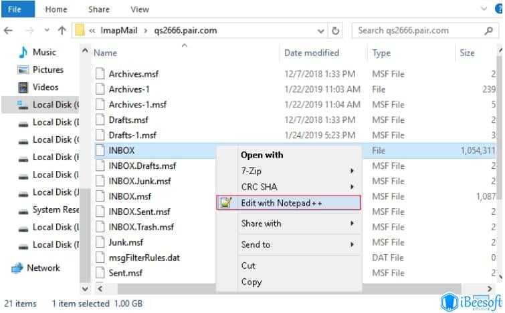Select the INBOX.msf file
505x313 pixels.
[x=130, y=196]
